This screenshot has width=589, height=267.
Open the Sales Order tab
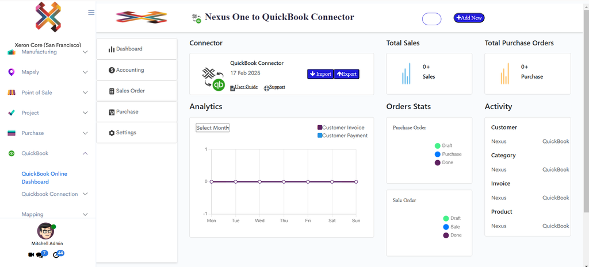pyautogui.click(x=137, y=91)
